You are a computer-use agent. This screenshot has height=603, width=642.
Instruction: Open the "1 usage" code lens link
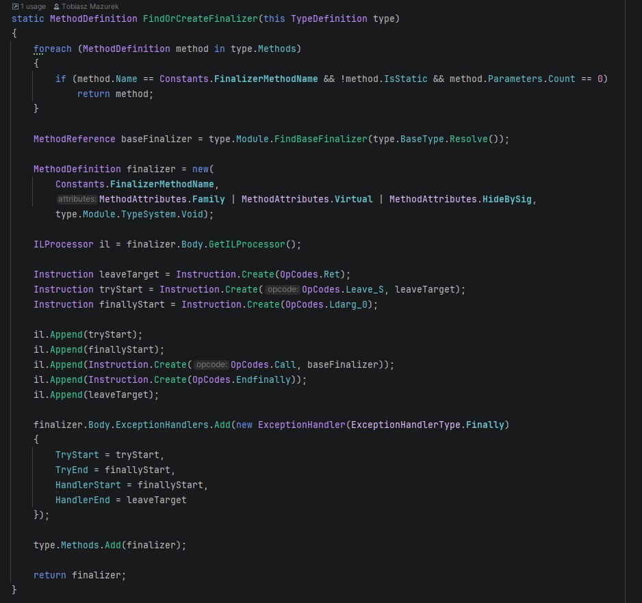click(x=33, y=7)
